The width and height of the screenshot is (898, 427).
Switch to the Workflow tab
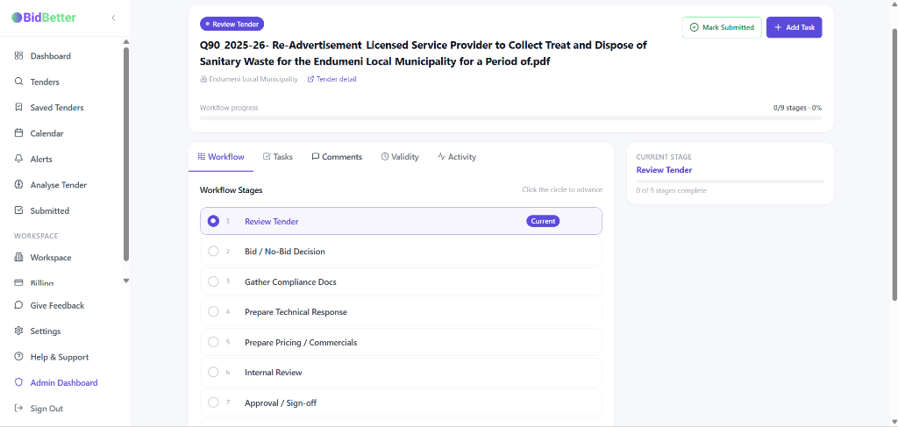click(x=221, y=157)
